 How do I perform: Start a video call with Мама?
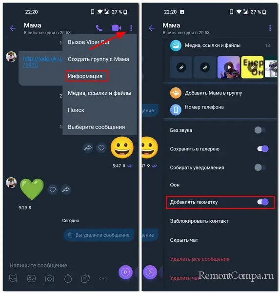click(x=116, y=28)
